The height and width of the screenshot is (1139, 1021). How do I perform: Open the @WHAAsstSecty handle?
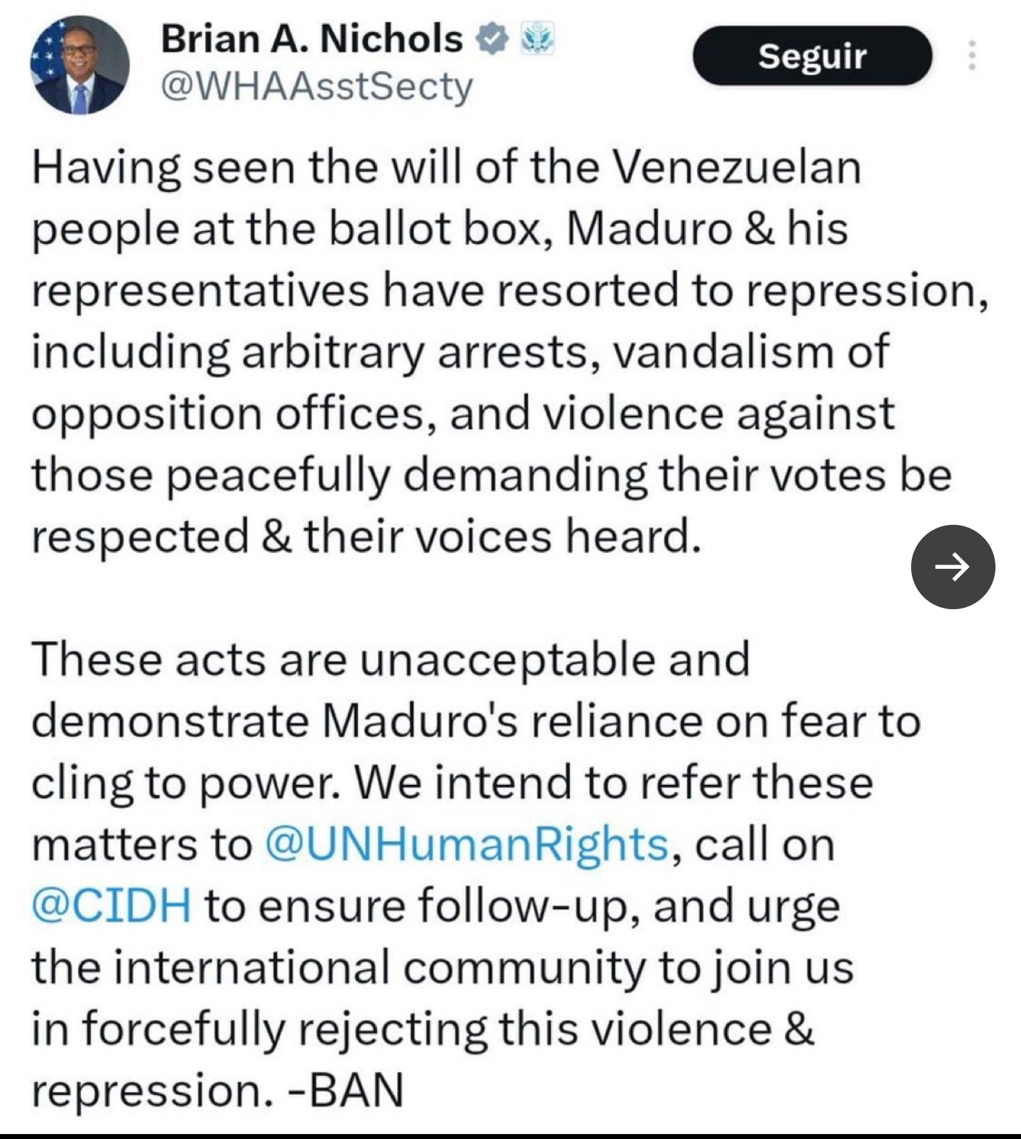pyautogui.click(x=317, y=87)
